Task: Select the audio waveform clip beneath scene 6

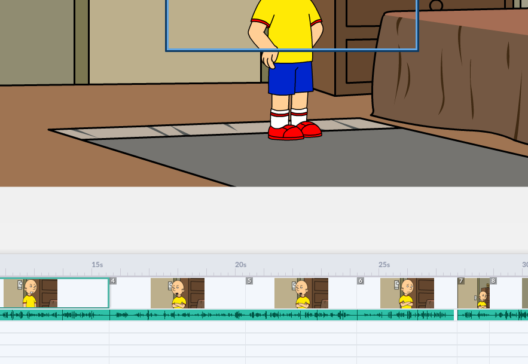Action: 405,315
